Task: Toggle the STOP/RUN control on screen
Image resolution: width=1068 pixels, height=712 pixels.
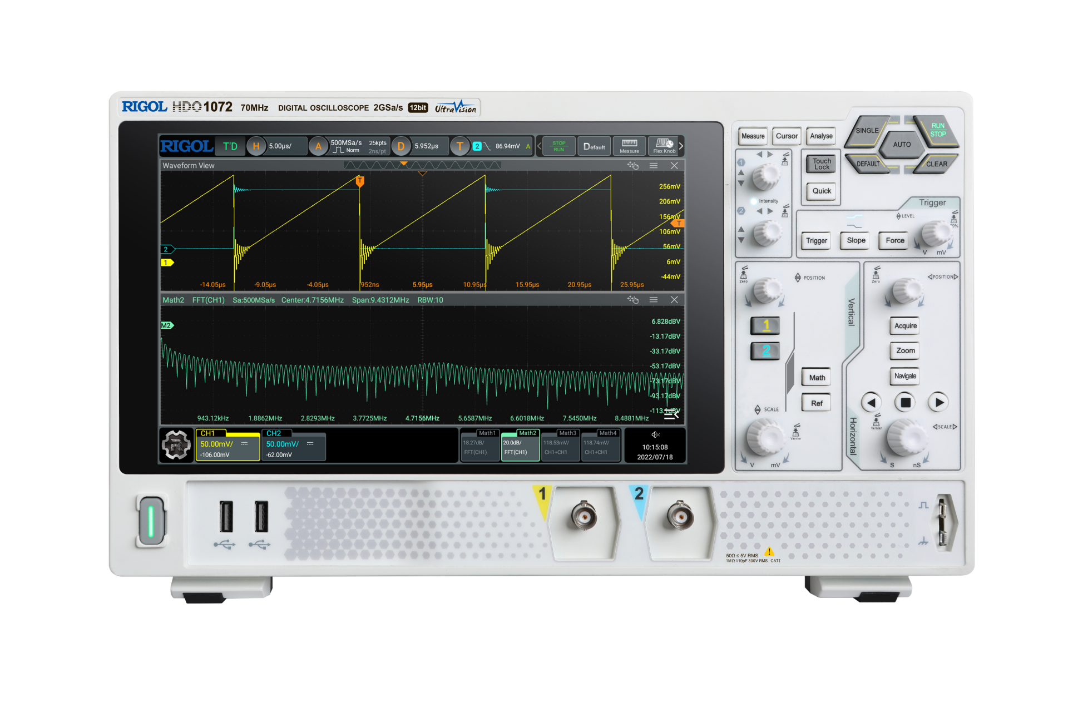Action: point(558,146)
